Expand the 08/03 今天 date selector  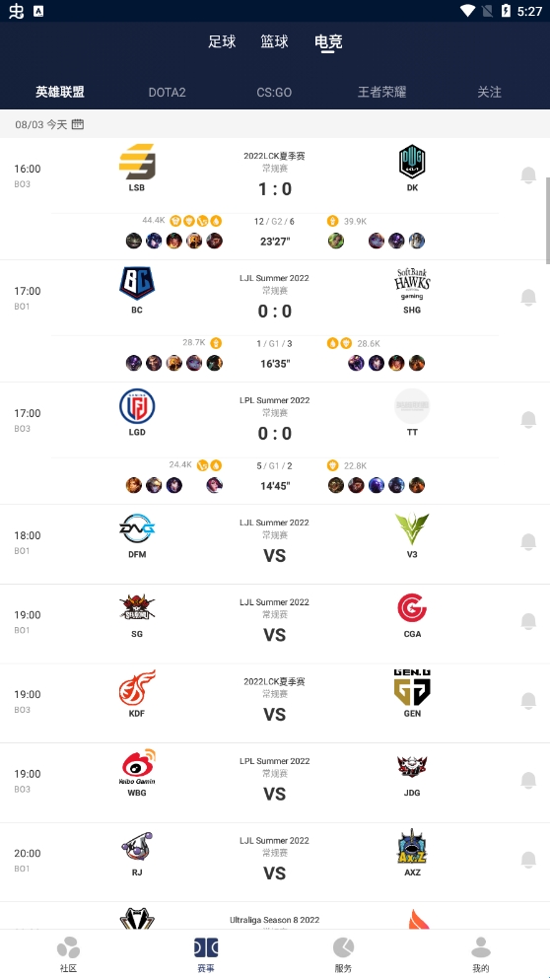pos(41,125)
